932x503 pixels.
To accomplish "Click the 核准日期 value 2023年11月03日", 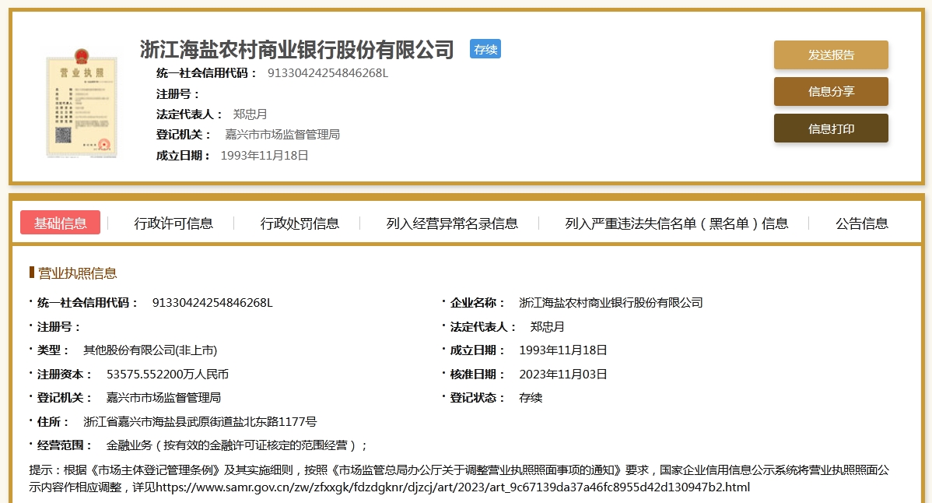I will (563, 374).
